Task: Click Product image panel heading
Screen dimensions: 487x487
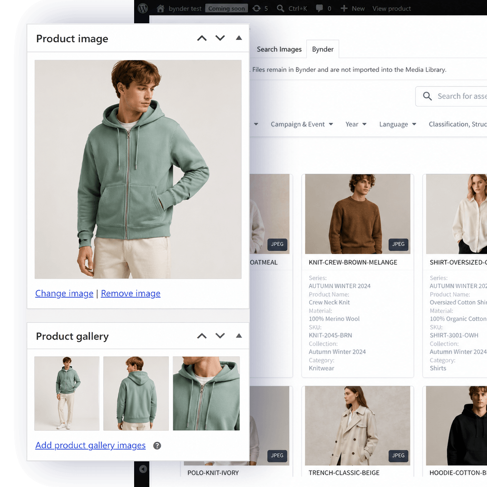Action: 72,39
